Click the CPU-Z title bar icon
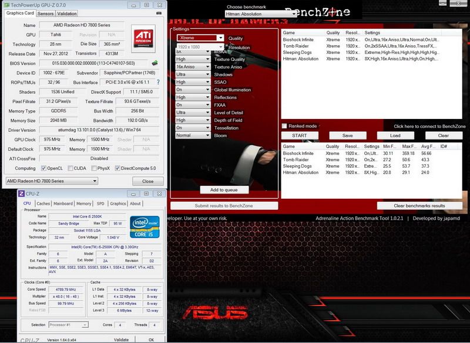The width and height of the screenshot is (470, 343). 21,193
